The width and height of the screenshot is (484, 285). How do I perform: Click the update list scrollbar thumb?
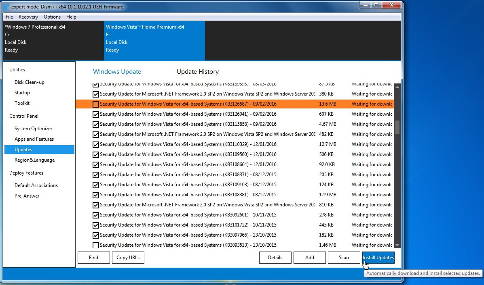397,127
